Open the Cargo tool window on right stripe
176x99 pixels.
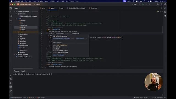pos(165,16)
